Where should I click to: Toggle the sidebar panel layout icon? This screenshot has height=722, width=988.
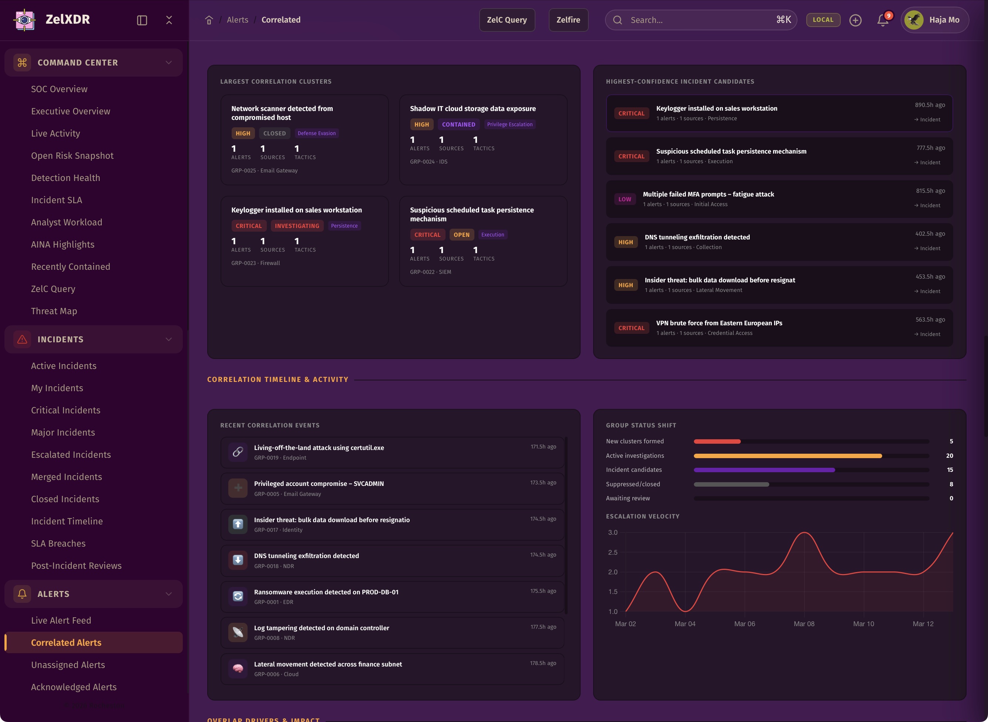(x=142, y=20)
